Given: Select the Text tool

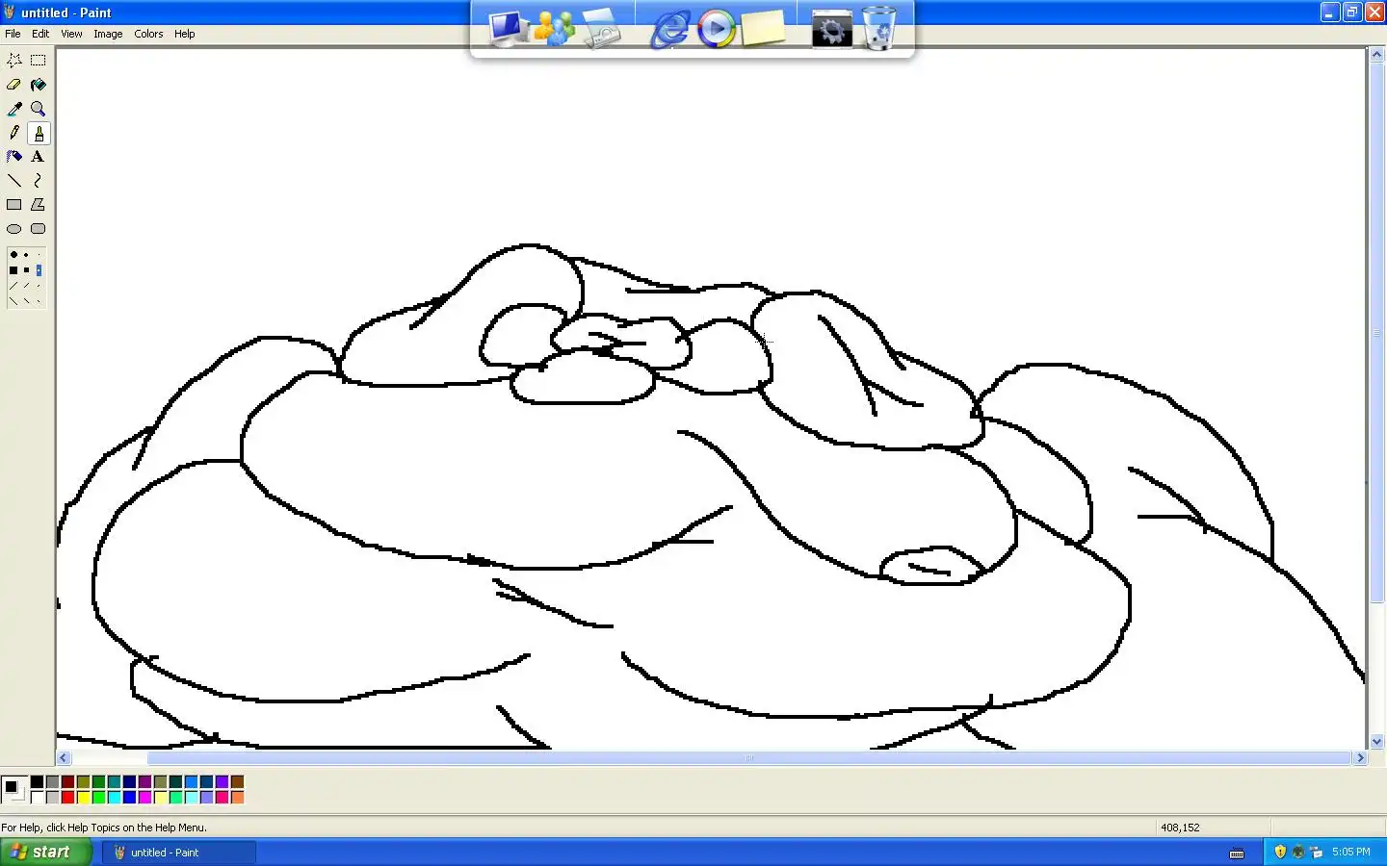Looking at the screenshot, I should click(39, 157).
